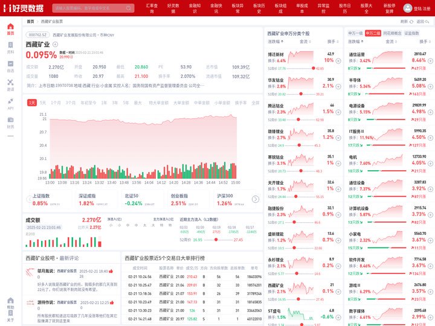
Task: Open the 新股停复牌 header menu
Action: (389, 8)
